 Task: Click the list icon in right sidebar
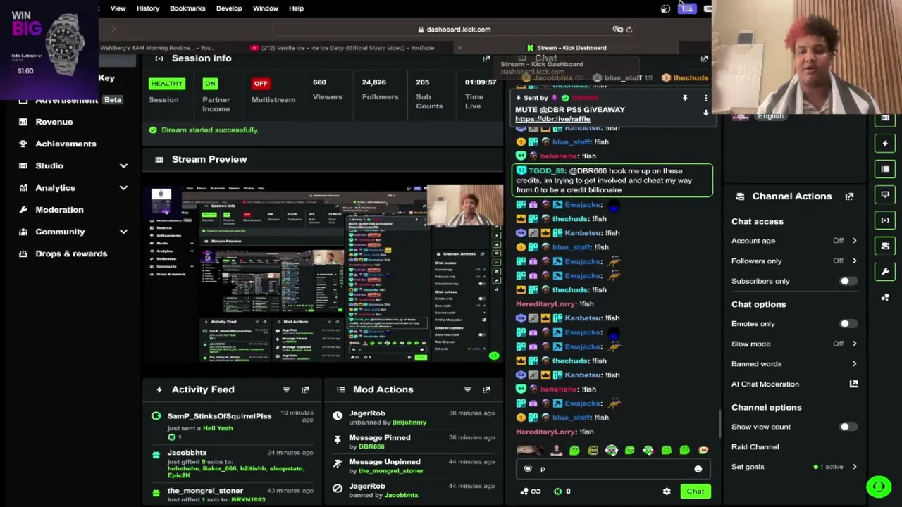pyautogui.click(x=885, y=169)
